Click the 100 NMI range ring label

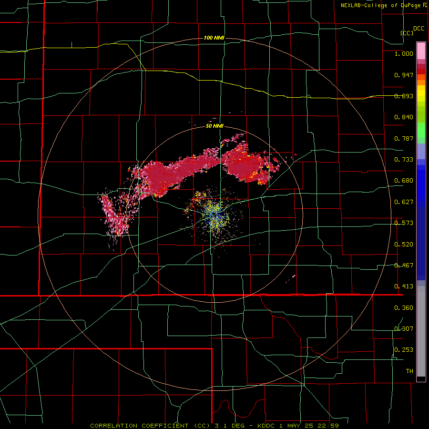[214, 38]
